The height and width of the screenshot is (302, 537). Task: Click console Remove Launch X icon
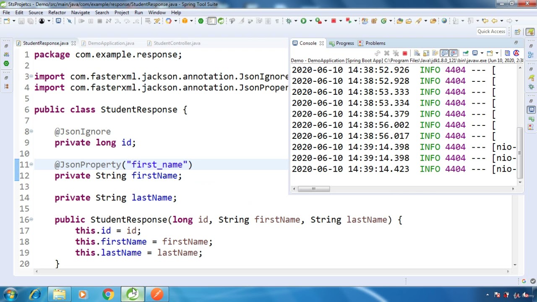(387, 53)
